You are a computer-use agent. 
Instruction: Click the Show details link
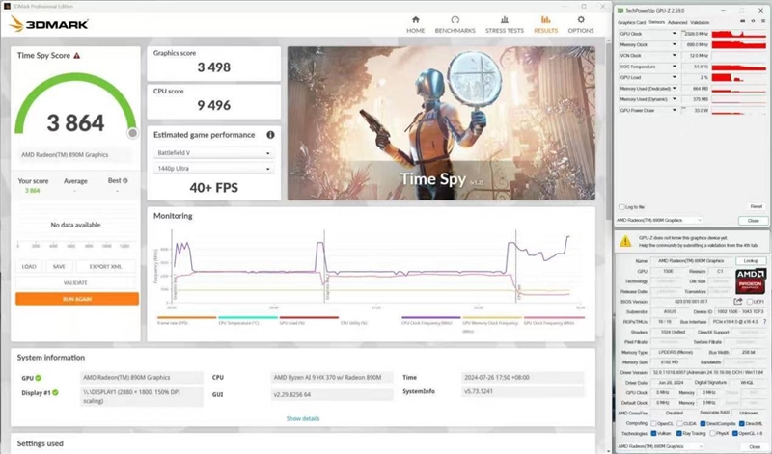[303, 418]
